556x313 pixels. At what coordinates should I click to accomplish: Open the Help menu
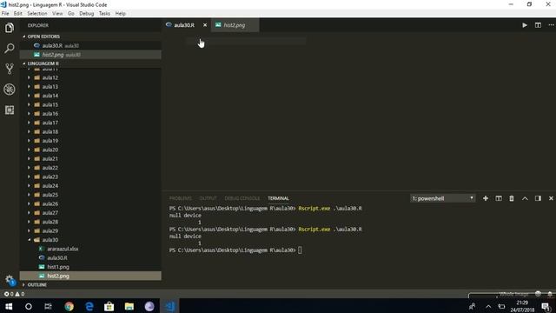120,14
